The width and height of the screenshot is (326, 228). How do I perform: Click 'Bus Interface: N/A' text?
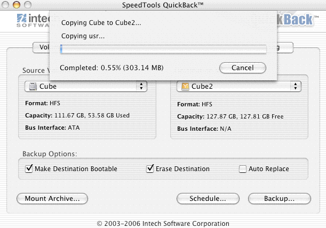[x=204, y=129]
